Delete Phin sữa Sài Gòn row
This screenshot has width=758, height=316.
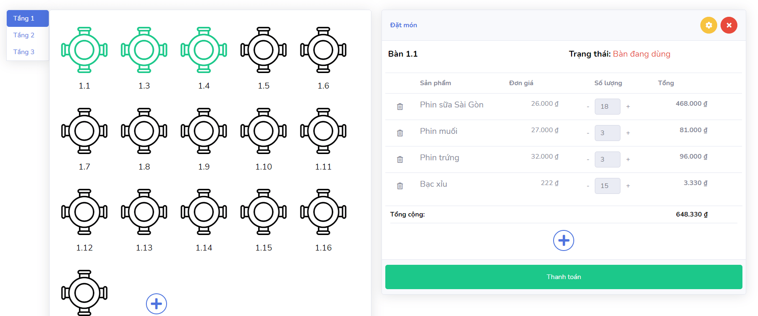pyautogui.click(x=400, y=107)
